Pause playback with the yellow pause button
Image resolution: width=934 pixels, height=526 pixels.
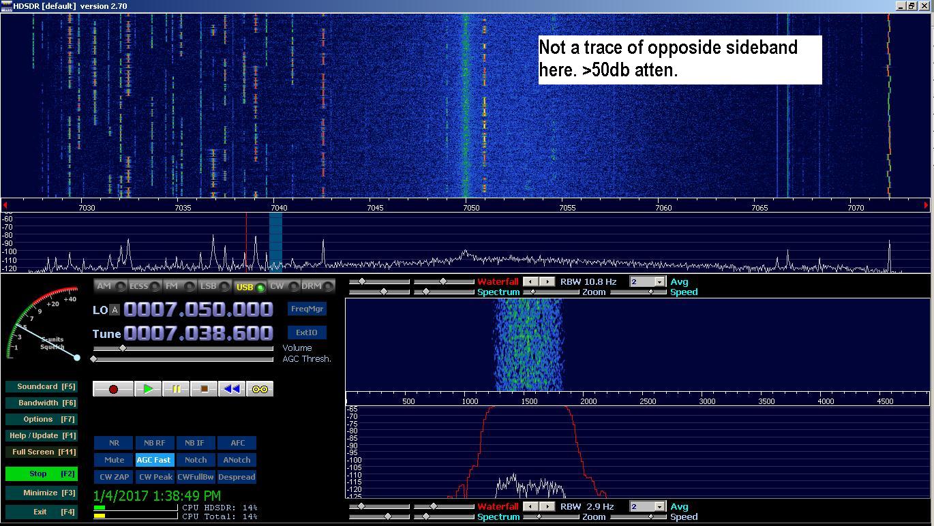(176, 389)
